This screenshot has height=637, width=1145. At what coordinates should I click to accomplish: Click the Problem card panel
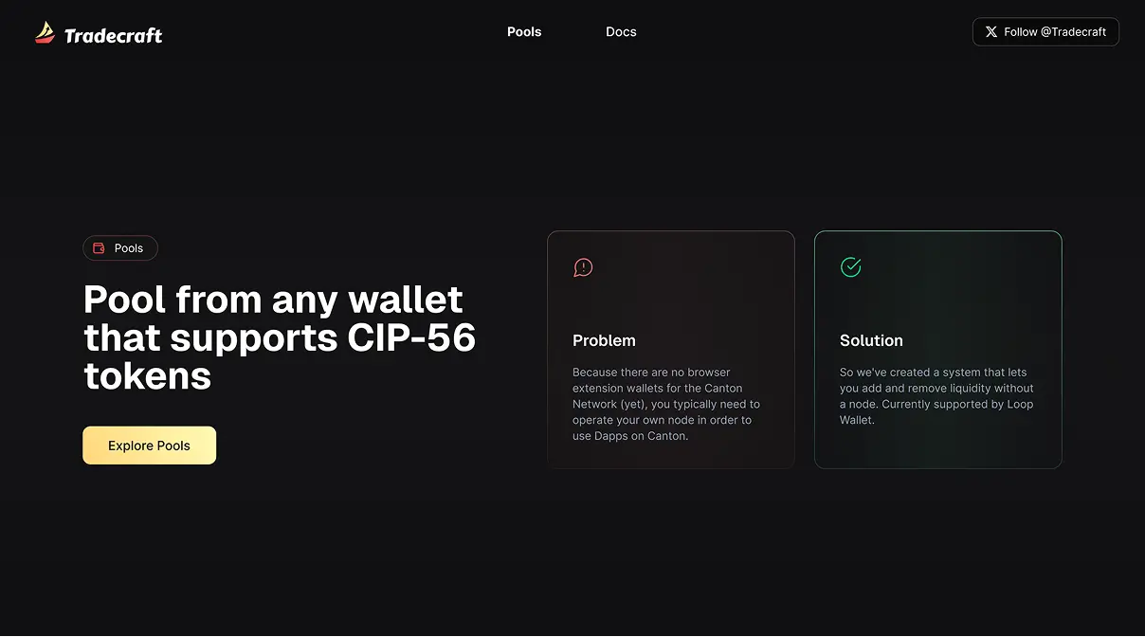(671, 350)
